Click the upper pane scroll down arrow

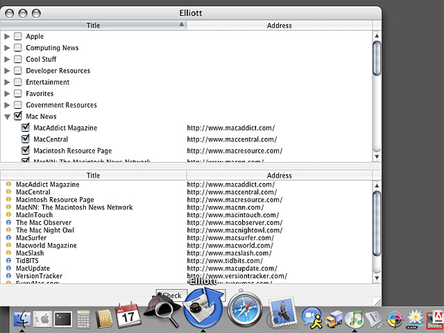377,157
